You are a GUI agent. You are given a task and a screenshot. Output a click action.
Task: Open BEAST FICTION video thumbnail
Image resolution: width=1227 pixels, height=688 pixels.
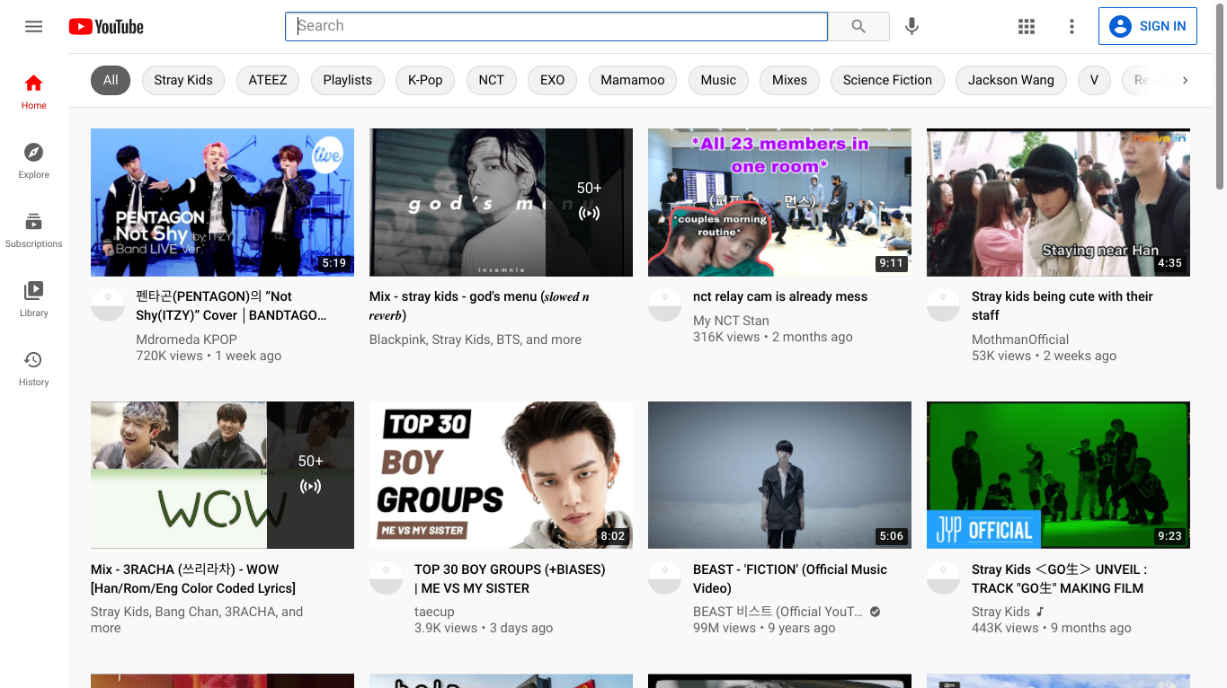click(779, 475)
